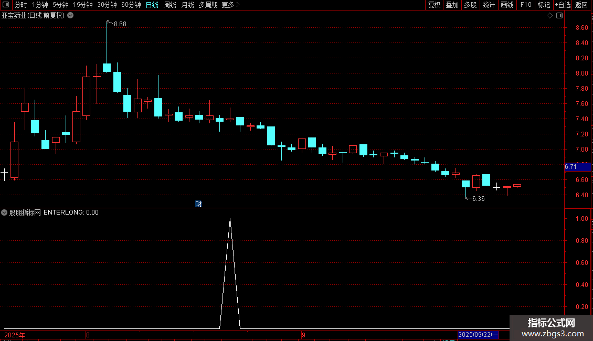Click the 财 financial marker on chart
The image size is (593, 341).
[198, 204]
